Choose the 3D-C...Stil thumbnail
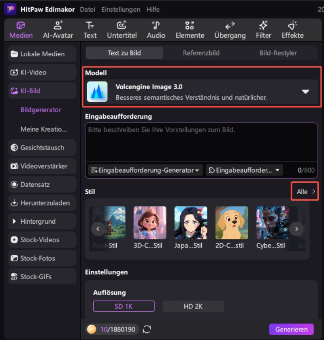The height and width of the screenshot is (340, 324). coord(150,223)
